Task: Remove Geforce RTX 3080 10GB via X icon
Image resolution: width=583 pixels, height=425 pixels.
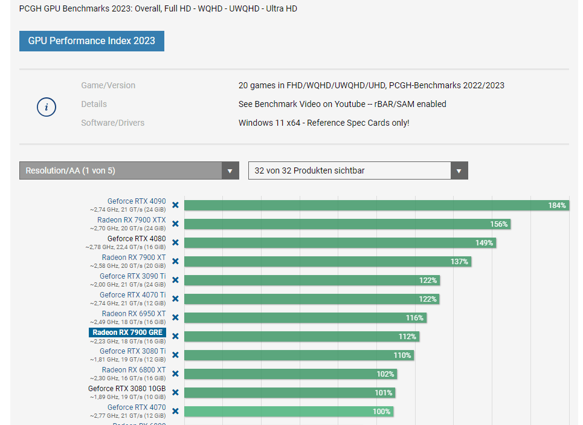Action: click(x=175, y=392)
